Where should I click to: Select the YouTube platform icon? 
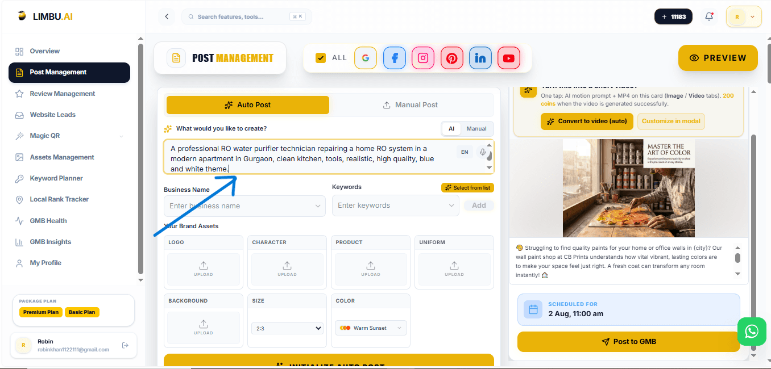509,58
